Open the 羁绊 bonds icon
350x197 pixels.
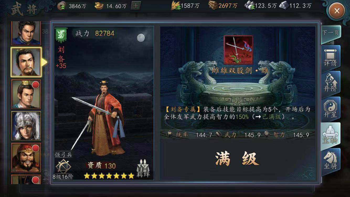[143, 168]
